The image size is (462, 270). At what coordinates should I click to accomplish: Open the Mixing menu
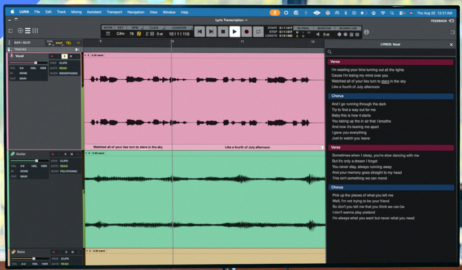[x=76, y=12]
